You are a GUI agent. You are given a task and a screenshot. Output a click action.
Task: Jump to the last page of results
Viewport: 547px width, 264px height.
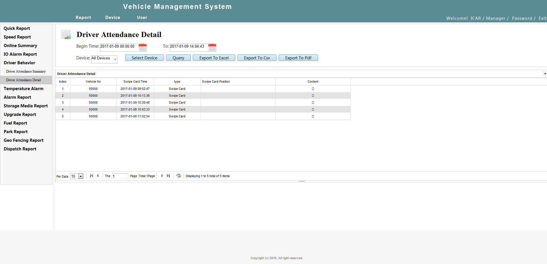[168, 176]
